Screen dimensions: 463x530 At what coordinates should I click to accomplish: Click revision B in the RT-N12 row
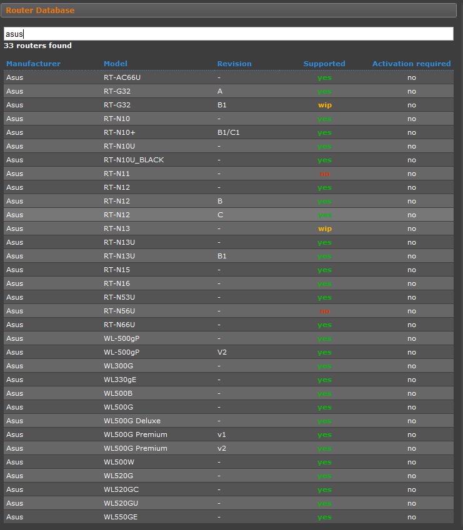[220, 201]
